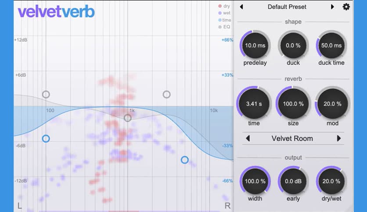
Task: Click the velvetverb logo
Action: point(56,12)
